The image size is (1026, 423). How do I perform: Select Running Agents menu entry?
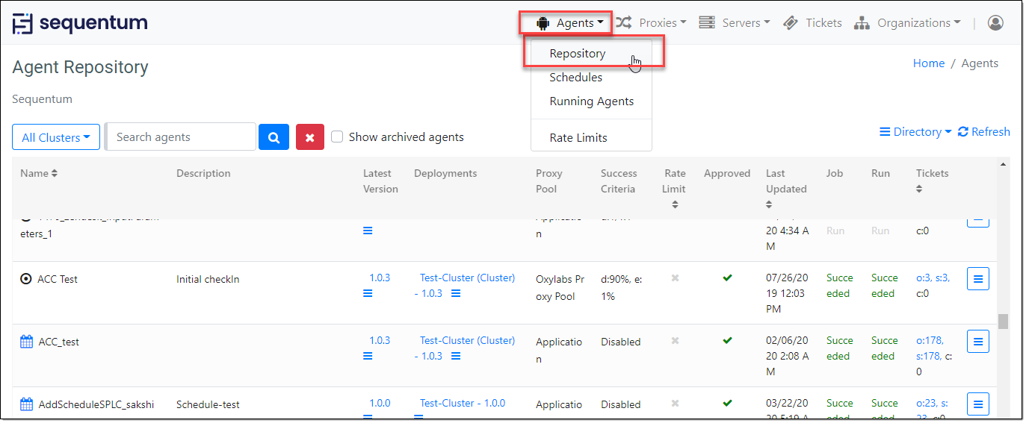591,101
